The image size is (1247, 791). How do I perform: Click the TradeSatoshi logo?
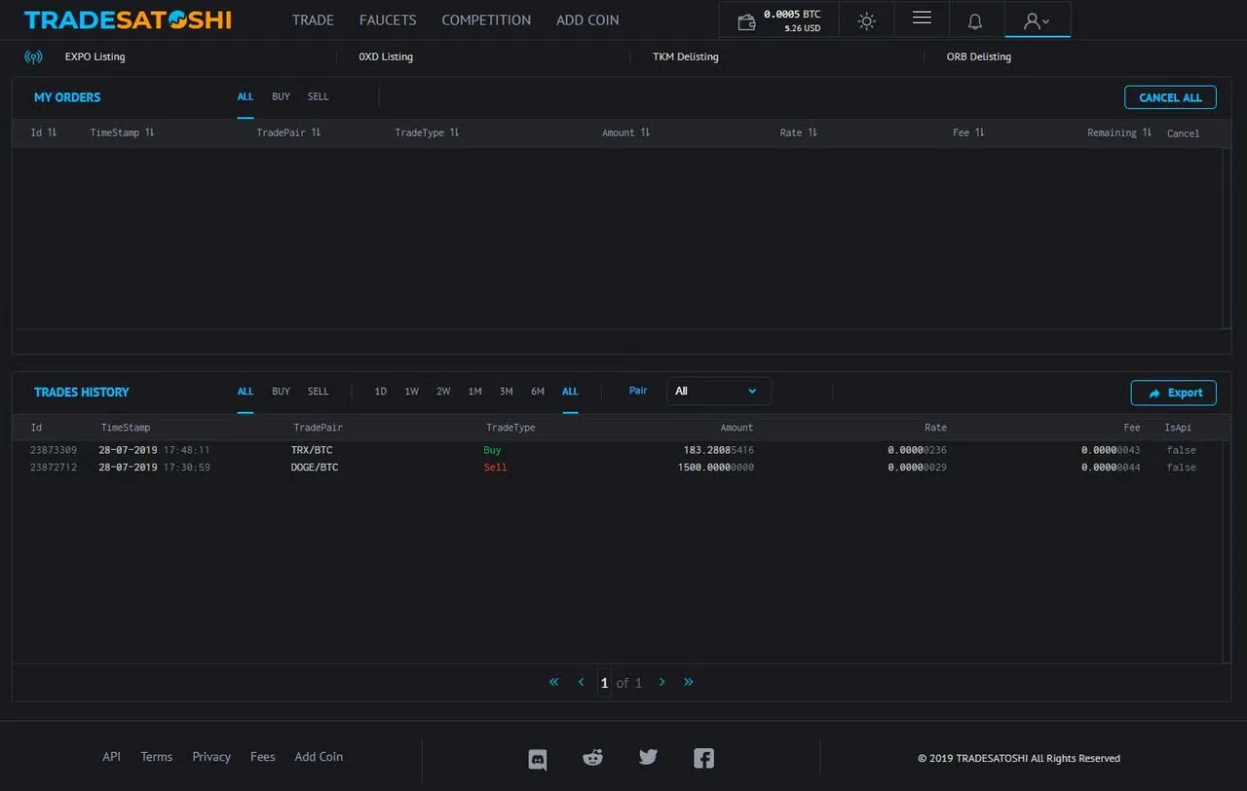(x=128, y=19)
